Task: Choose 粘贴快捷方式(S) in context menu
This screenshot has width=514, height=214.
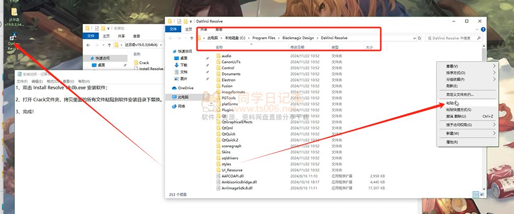Action: point(468,110)
